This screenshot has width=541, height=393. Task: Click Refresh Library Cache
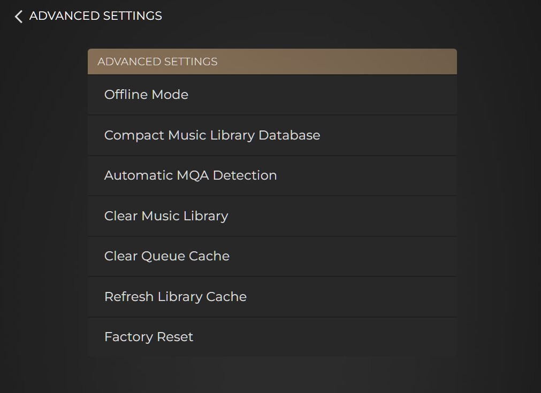tap(272, 297)
